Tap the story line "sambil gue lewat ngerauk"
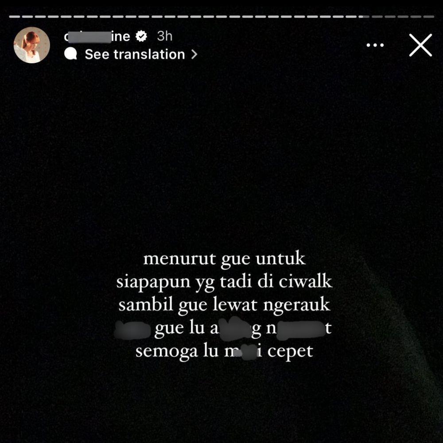The width and height of the screenshot is (443, 443). click(224, 305)
